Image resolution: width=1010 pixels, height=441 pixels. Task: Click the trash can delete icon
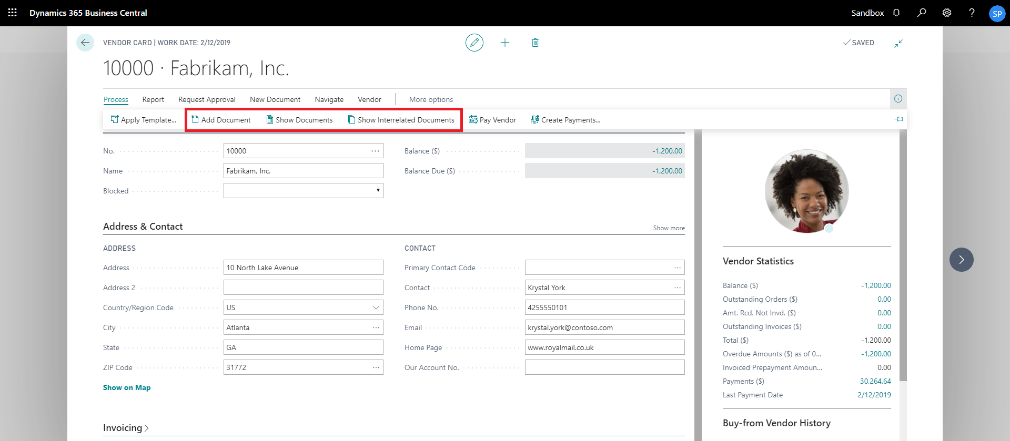pyautogui.click(x=535, y=43)
